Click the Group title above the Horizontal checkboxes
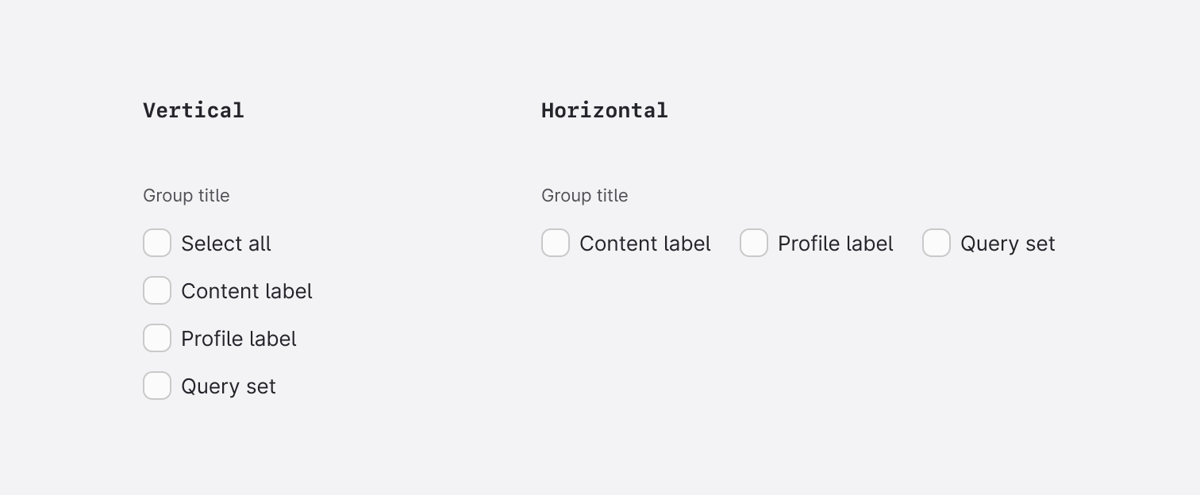 tap(584, 195)
